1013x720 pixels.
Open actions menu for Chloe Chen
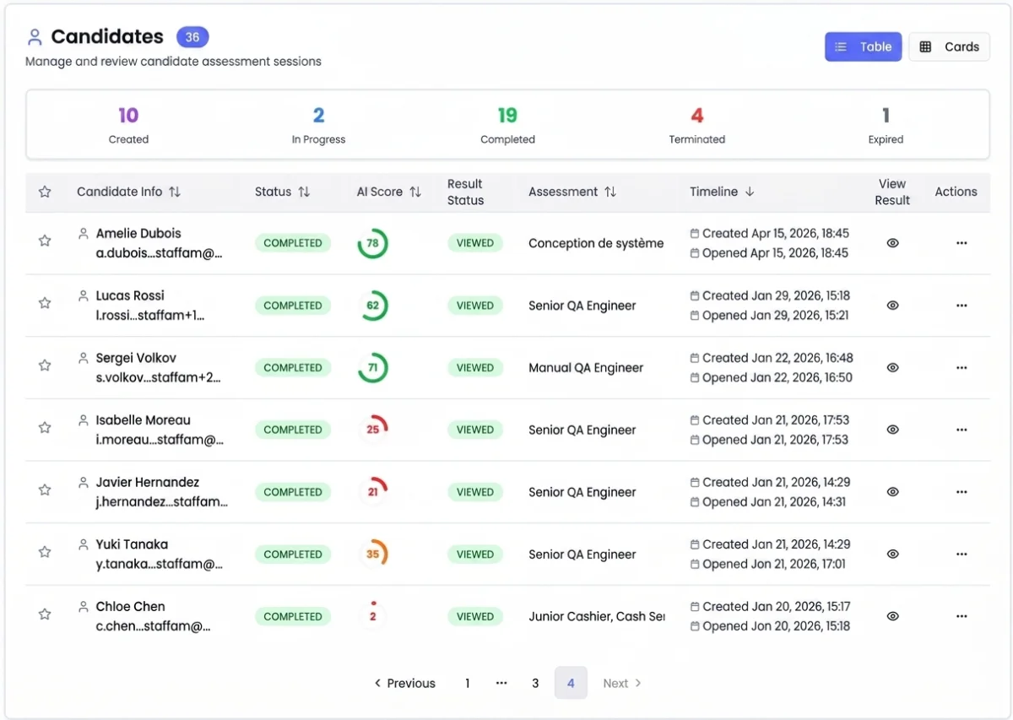pos(962,616)
